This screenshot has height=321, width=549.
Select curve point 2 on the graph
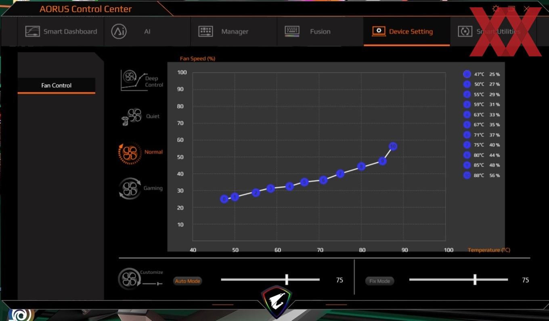[x=256, y=193]
